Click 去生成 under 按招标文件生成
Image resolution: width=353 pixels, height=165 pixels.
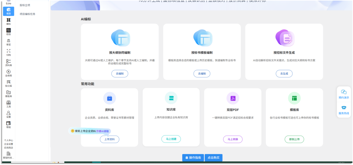click(x=284, y=74)
